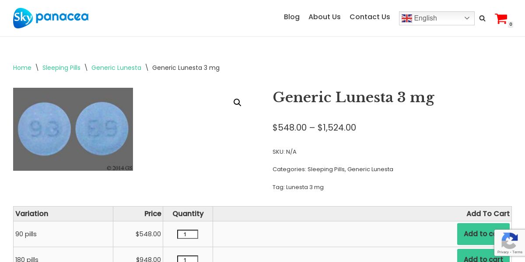Click quantity field for 180 pills

[188, 259]
